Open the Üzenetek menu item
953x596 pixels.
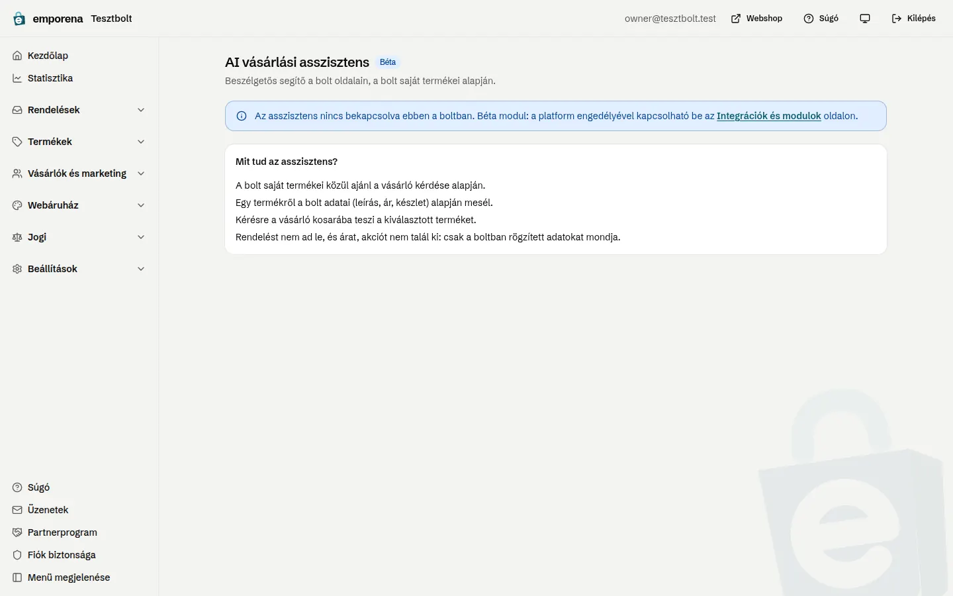(x=79, y=510)
